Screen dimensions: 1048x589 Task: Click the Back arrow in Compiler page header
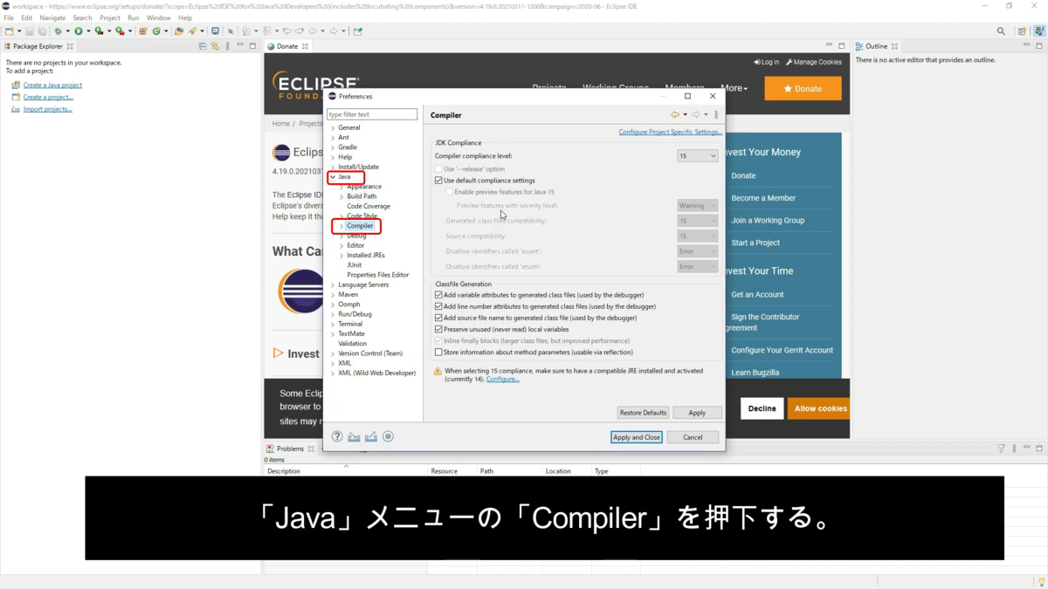[675, 114]
